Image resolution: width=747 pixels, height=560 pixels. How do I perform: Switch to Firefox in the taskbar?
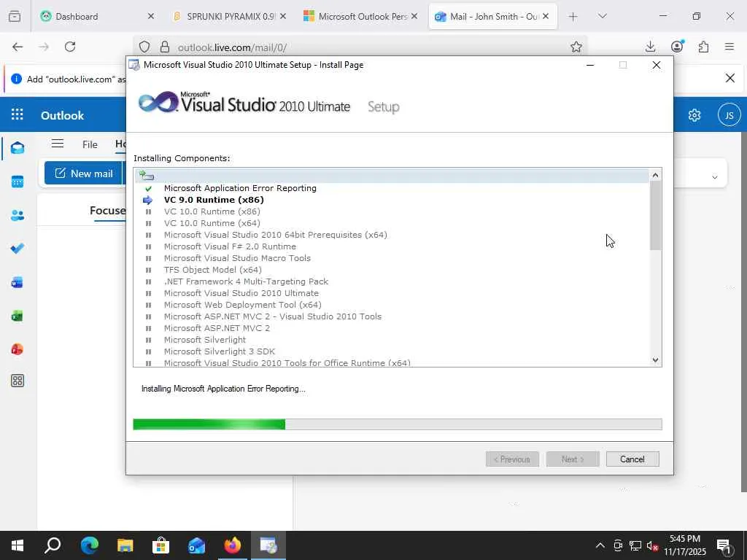(x=233, y=545)
